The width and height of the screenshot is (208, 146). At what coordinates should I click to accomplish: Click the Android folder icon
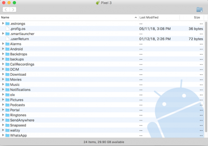pyautogui.click(x=8, y=49)
